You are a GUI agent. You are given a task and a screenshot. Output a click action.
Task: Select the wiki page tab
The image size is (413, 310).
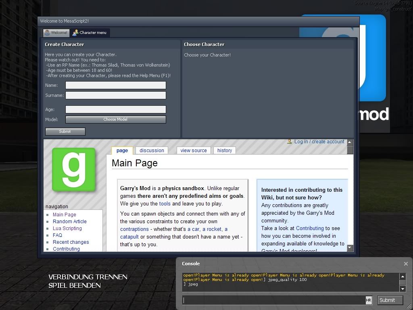[122, 150]
